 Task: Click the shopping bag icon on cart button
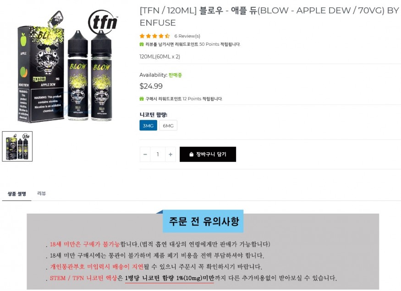(191, 155)
